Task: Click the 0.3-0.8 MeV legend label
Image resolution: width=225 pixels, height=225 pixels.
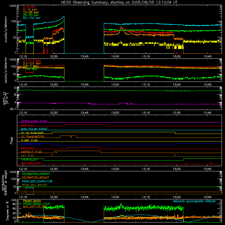Action: tap(32, 63)
